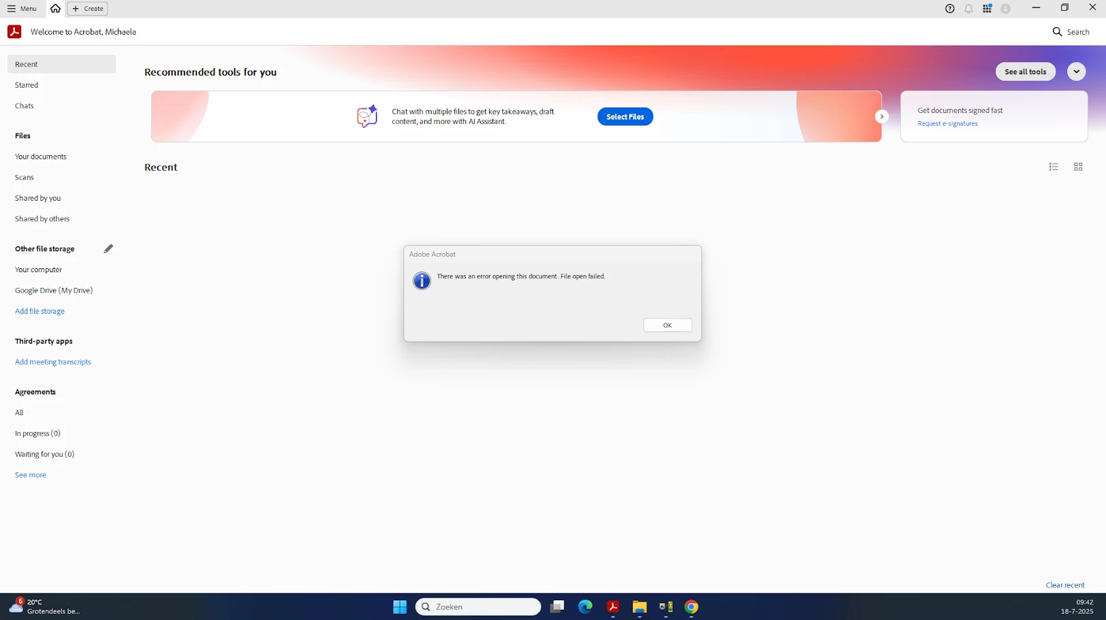Viewport: 1106px width, 620px height.
Task: Advance tools carousel with right arrow
Action: pyautogui.click(x=881, y=116)
